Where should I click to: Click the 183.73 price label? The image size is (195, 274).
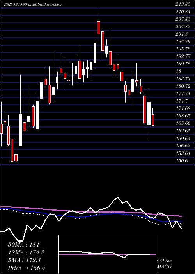[183, 79]
